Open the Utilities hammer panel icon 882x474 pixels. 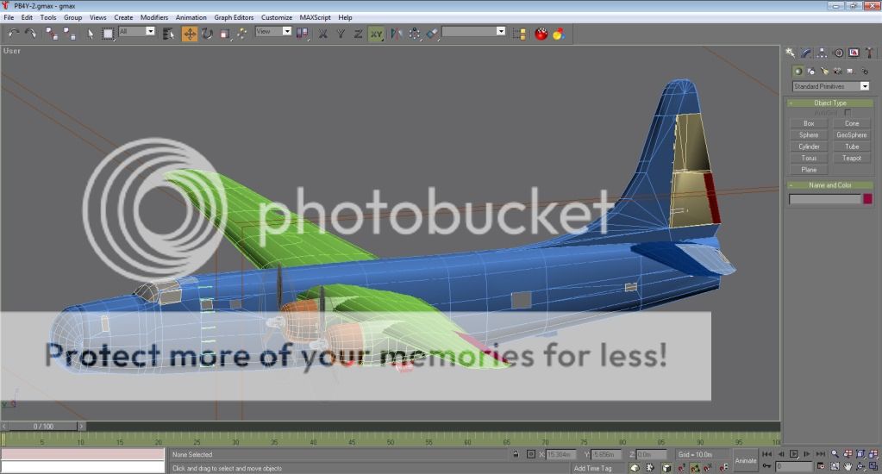(868, 53)
